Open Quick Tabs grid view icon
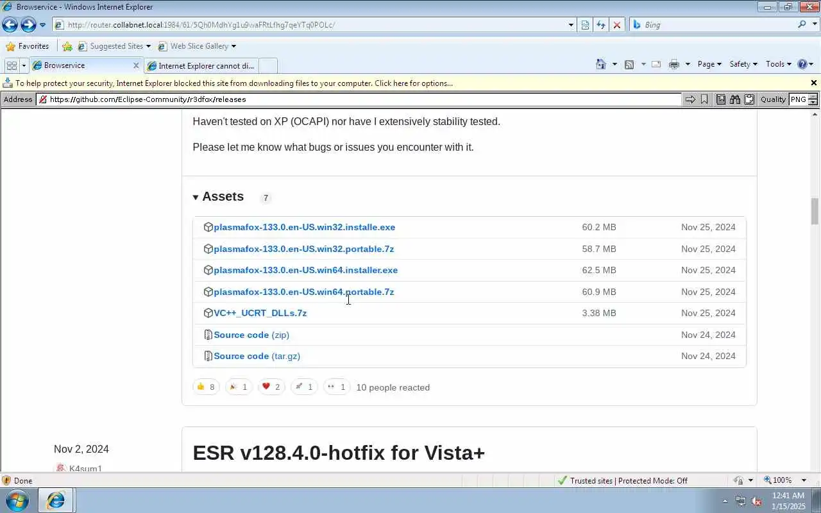Image resolution: width=821 pixels, height=513 pixels. point(12,65)
